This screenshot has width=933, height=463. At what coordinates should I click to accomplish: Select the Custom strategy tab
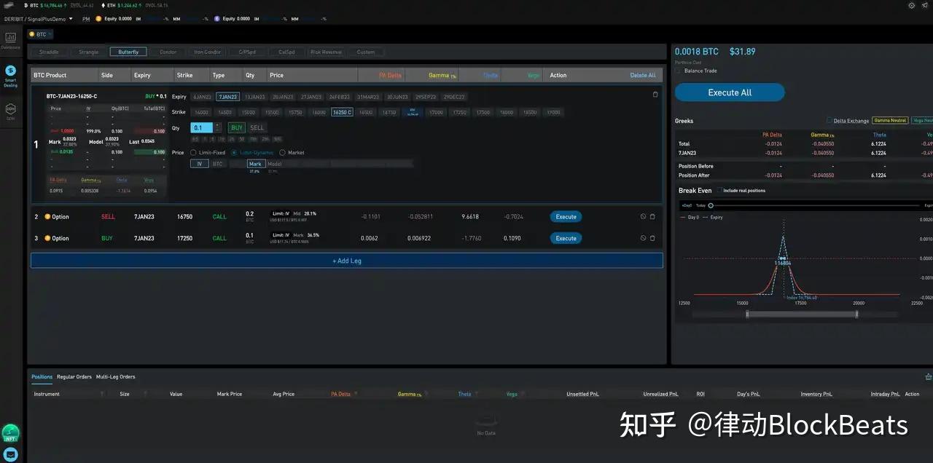tap(366, 52)
